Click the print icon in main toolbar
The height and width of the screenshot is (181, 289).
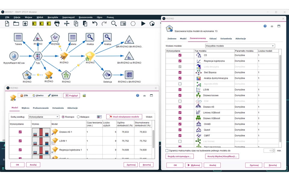click(x=57, y=24)
